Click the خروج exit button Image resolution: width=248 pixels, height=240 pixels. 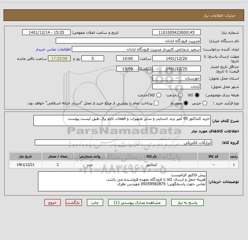click(x=52, y=203)
